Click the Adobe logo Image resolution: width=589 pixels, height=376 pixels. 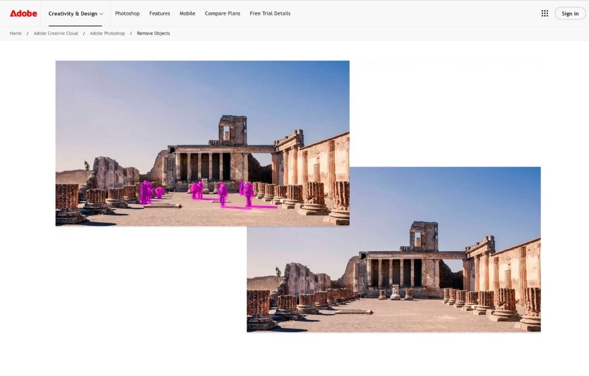pos(23,13)
